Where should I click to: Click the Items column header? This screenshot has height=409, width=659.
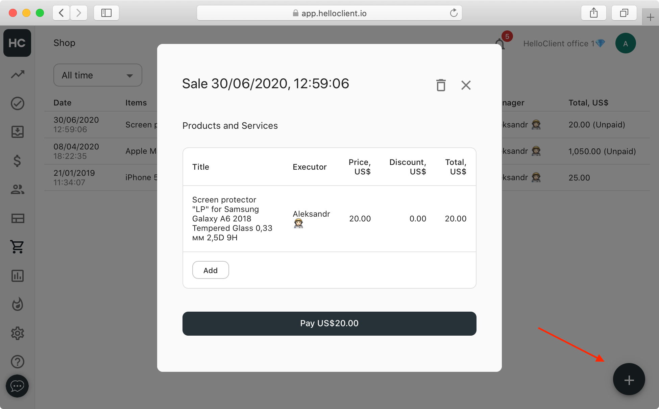(x=136, y=103)
